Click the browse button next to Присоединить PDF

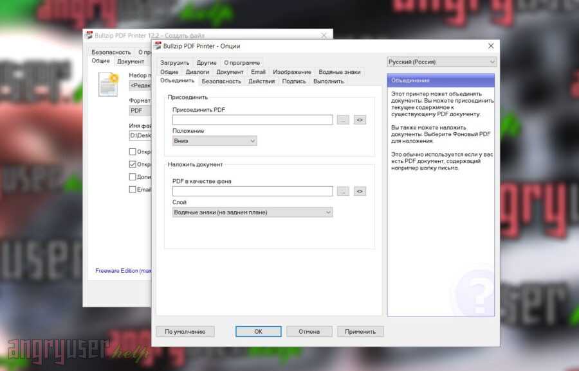pyautogui.click(x=344, y=120)
